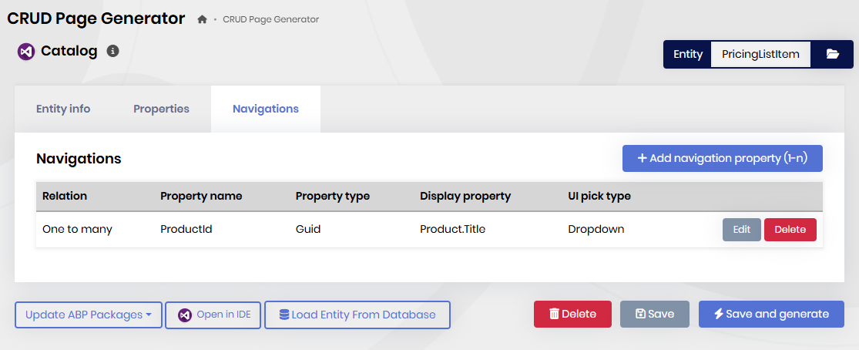Select the Navigations tab
The height and width of the screenshot is (350, 859).
coord(266,109)
